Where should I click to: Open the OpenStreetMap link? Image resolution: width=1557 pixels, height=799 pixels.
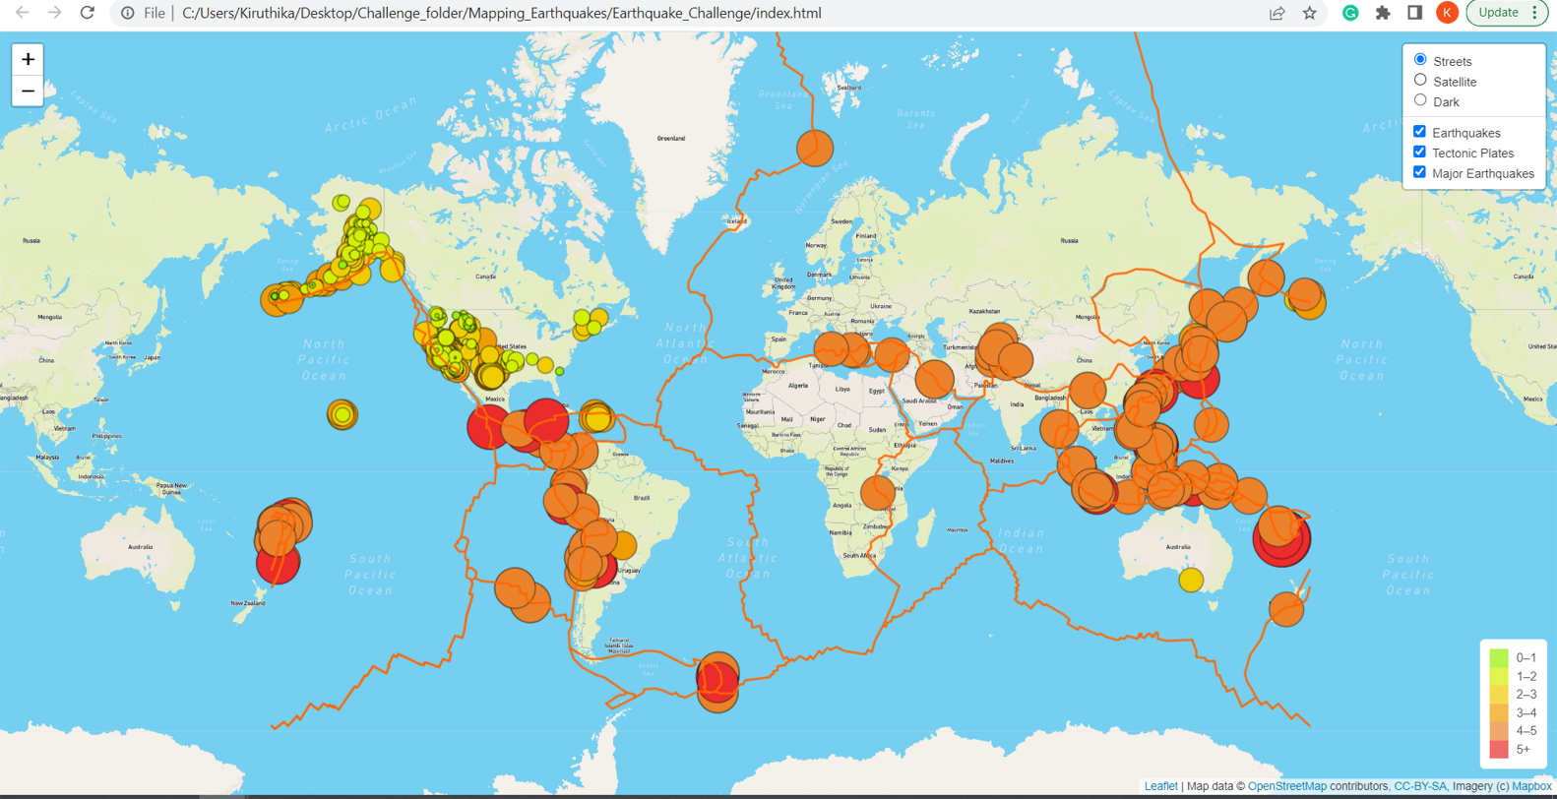pyautogui.click(x=1286, y=786)
